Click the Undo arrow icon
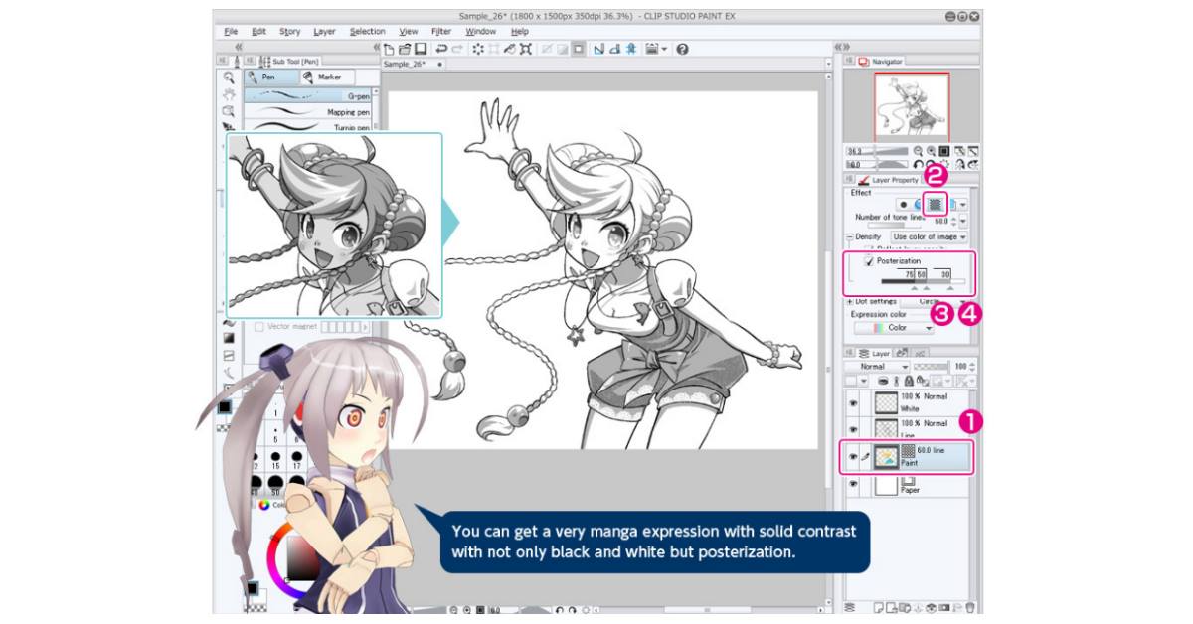 (x=441, y=49)
